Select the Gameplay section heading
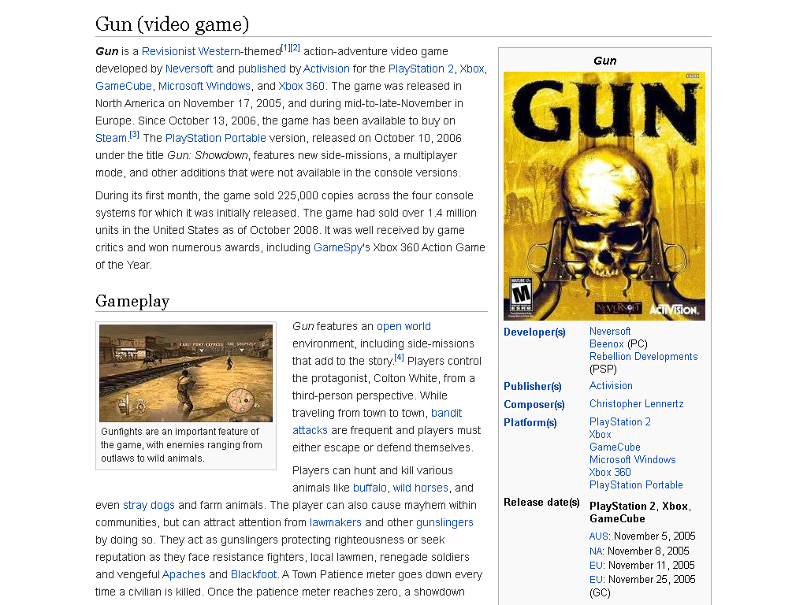807x605 pixels. pyautogui.click(x=132, y=301)
